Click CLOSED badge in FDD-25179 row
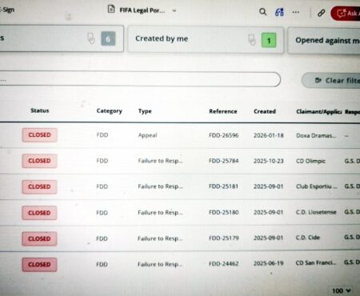 tap(39, 238)
